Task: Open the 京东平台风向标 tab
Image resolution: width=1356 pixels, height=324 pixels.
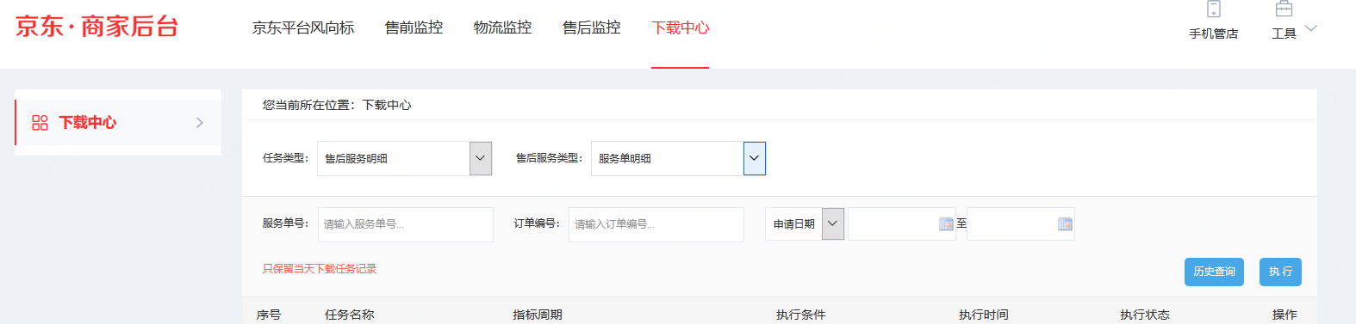Action: [303, 28]
